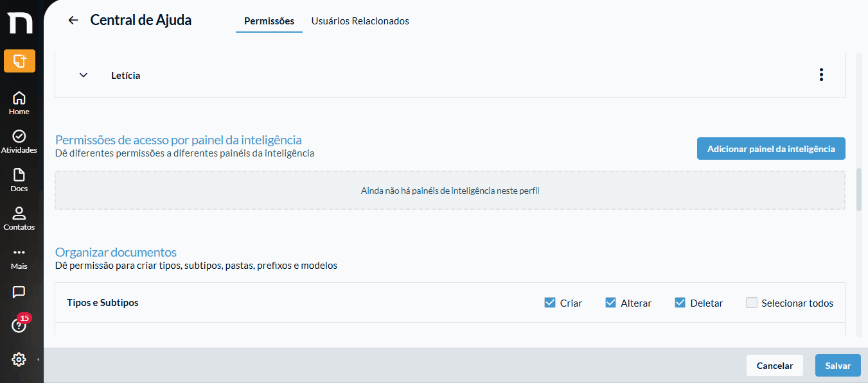Open settings gear in sidebar
Viewport: 868px width, 383px height.
[x=19, y=359]
